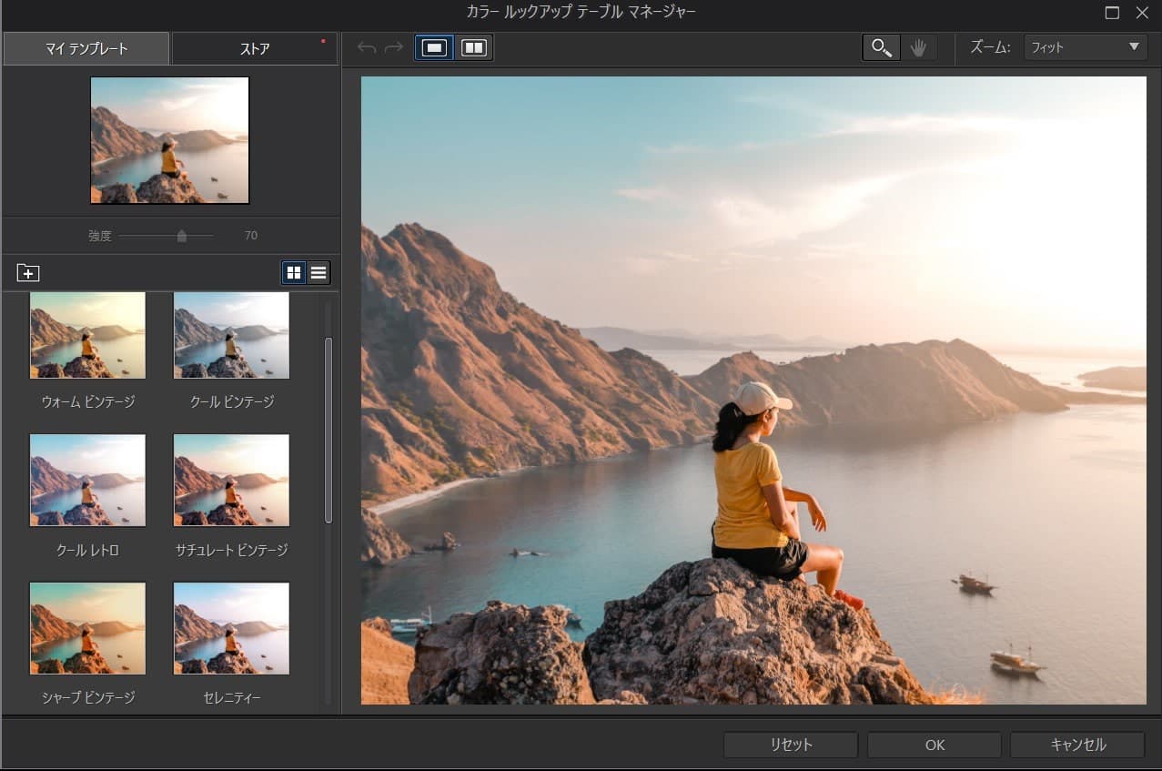Screen dimensions: 1162x771
Task: Switch to single preview view mode
Action: point(435,47)
